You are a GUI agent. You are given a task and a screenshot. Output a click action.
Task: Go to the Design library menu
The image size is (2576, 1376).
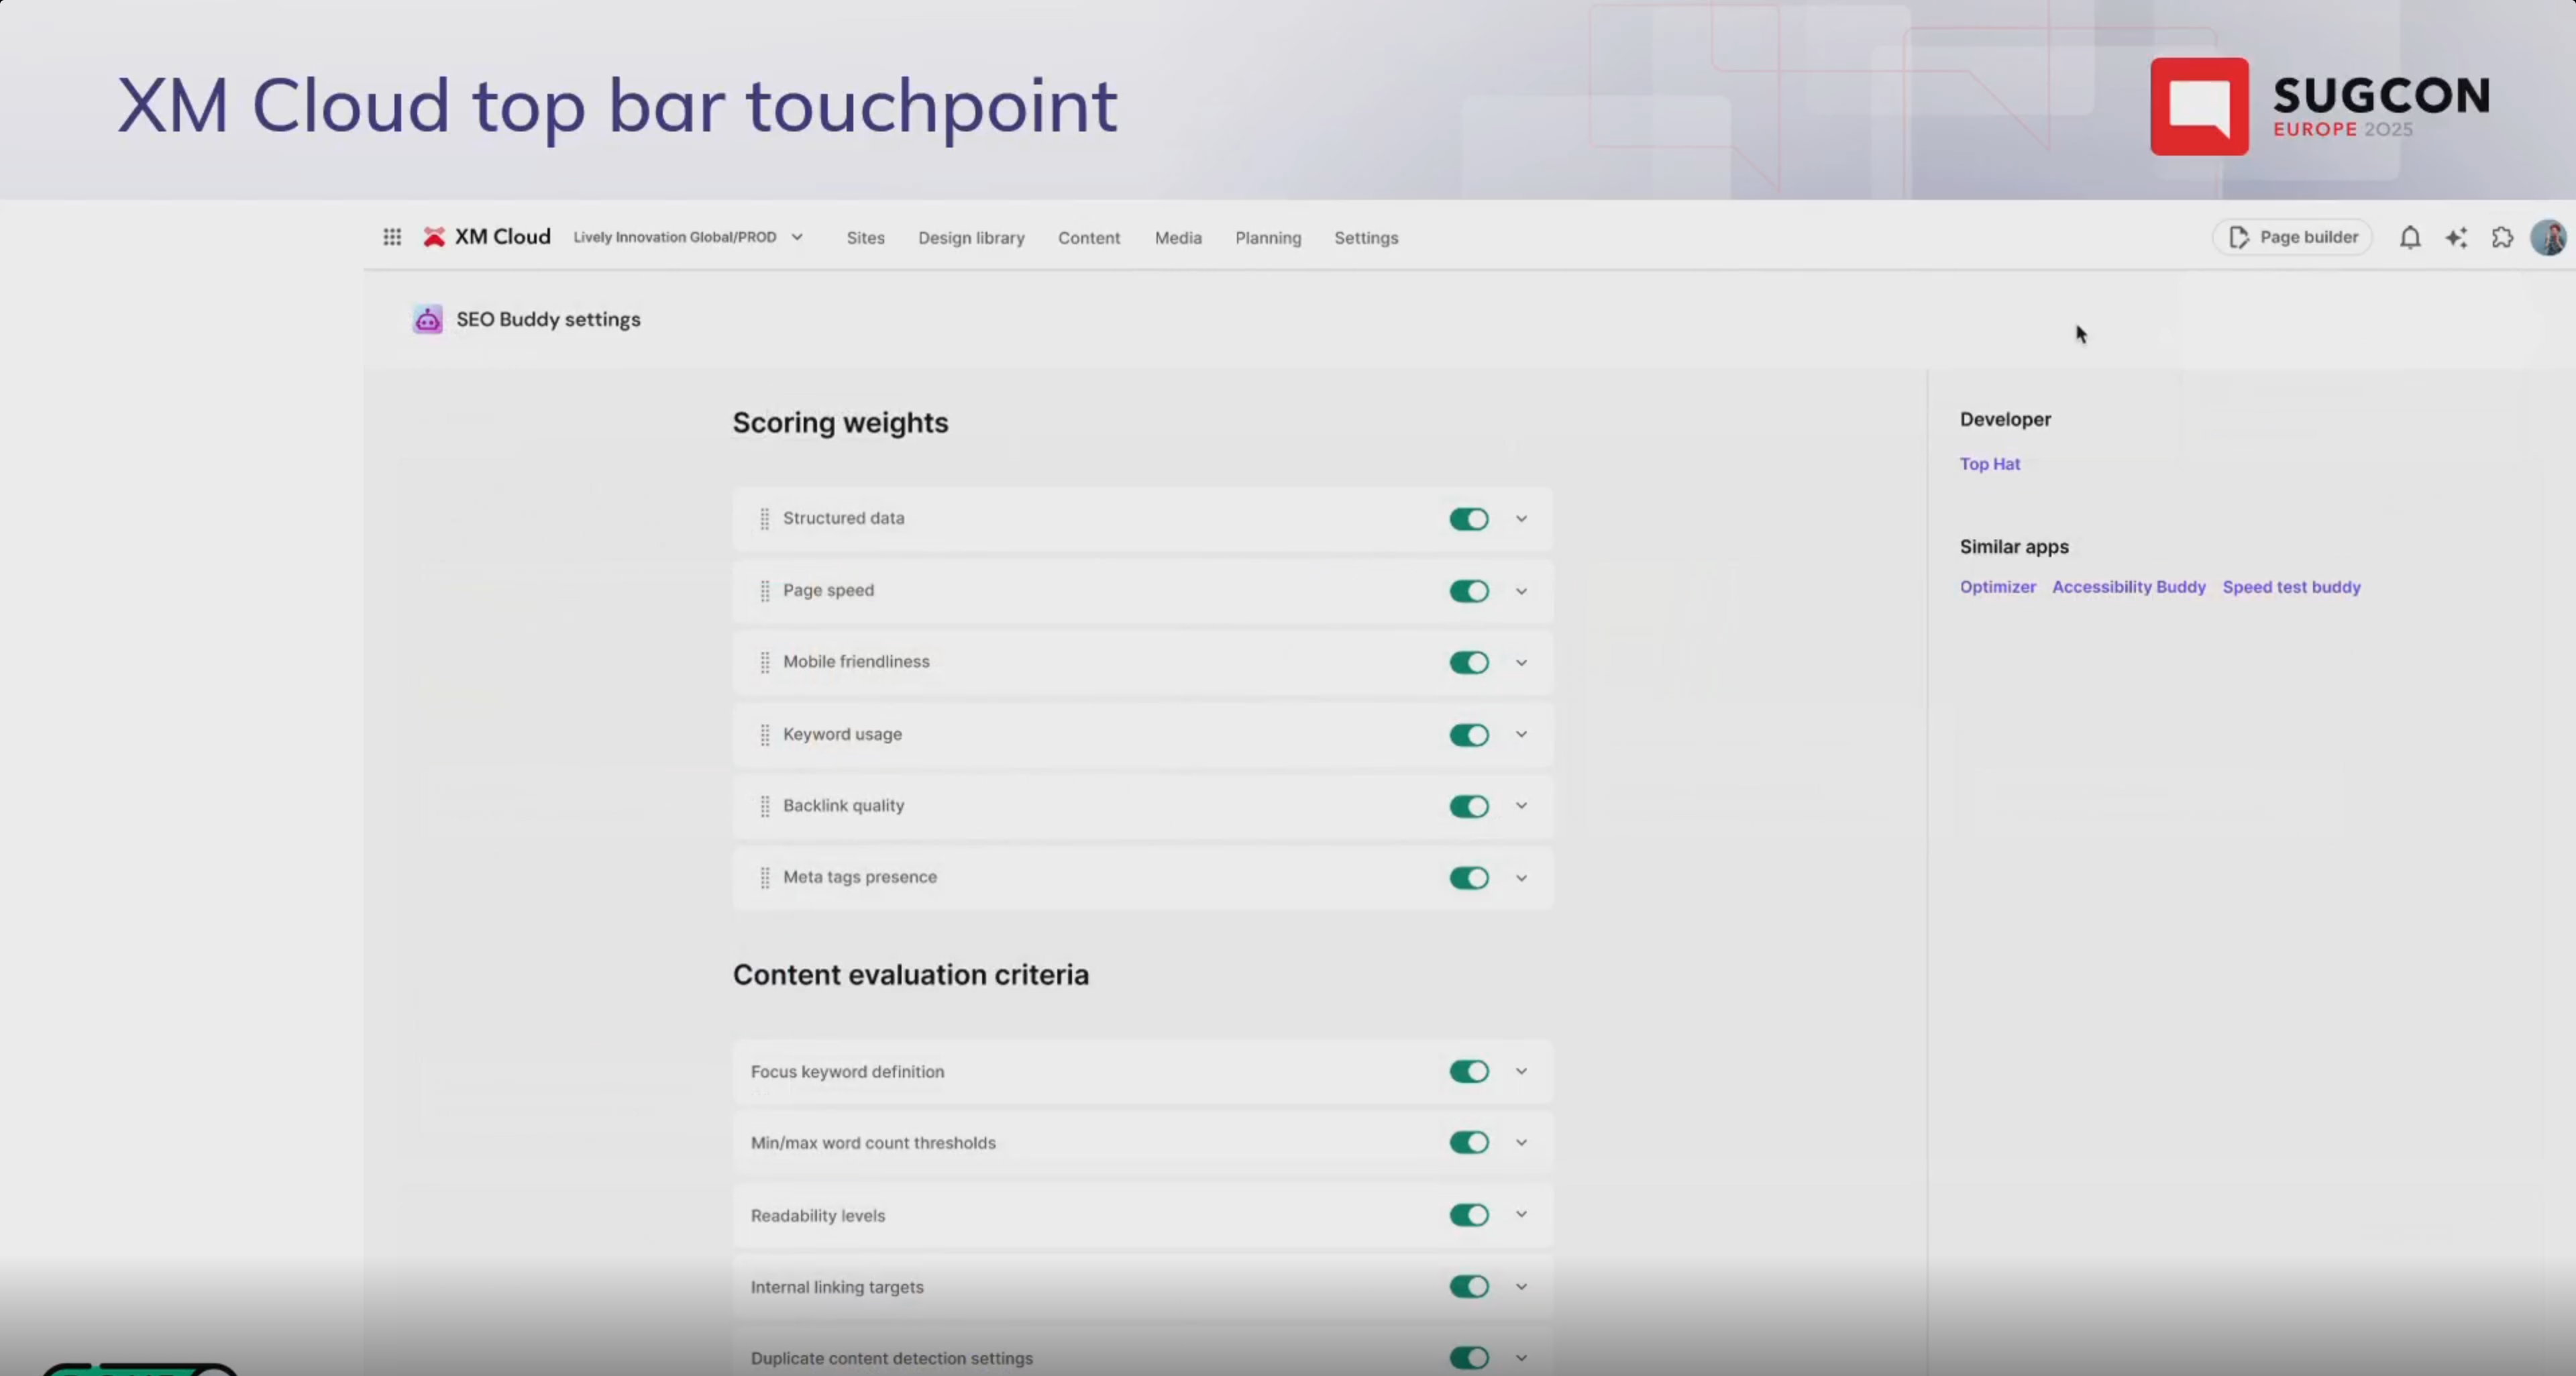click(971, 238)
